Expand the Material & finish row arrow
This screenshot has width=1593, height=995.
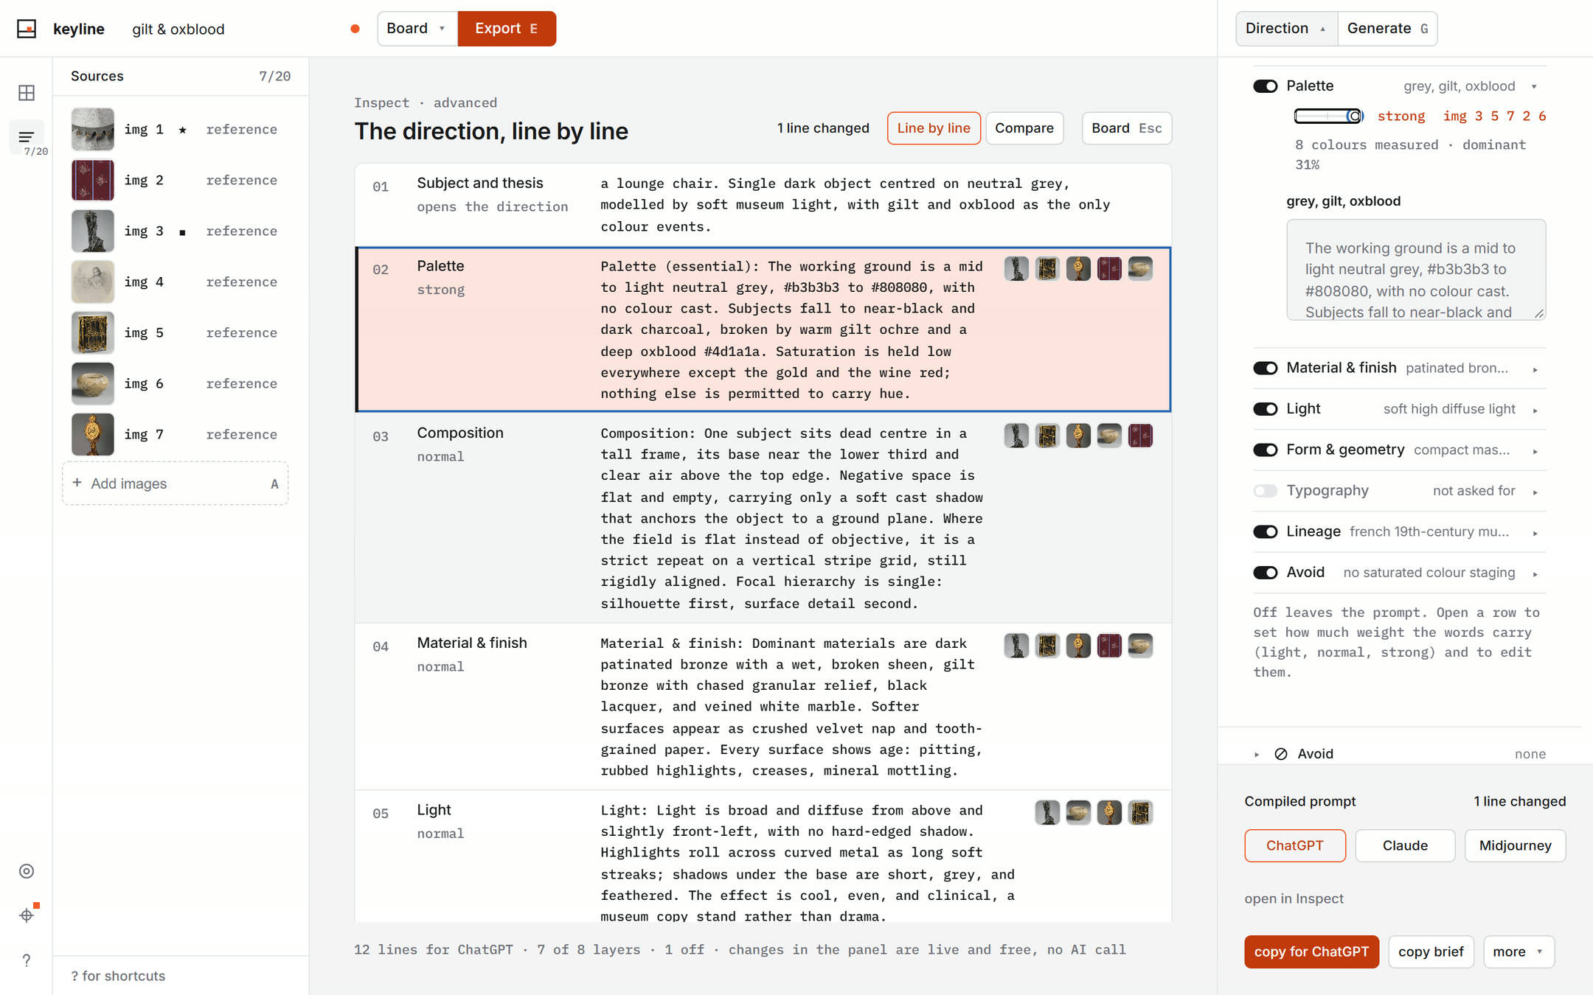(x=1535, y=369)
